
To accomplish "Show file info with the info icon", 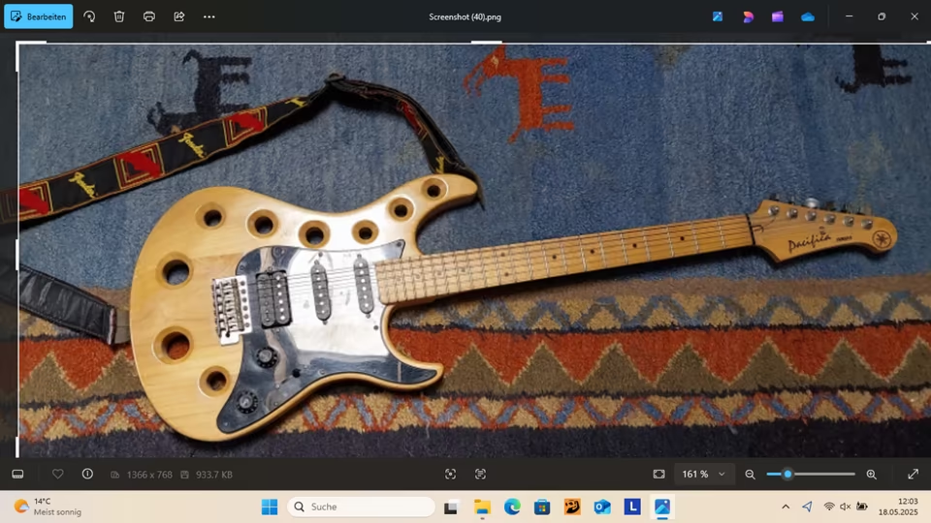I will pos(87,474).
